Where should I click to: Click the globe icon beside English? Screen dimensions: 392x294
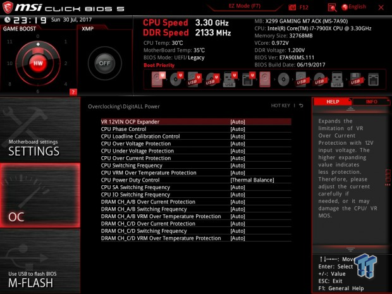[x=345, y=7]
